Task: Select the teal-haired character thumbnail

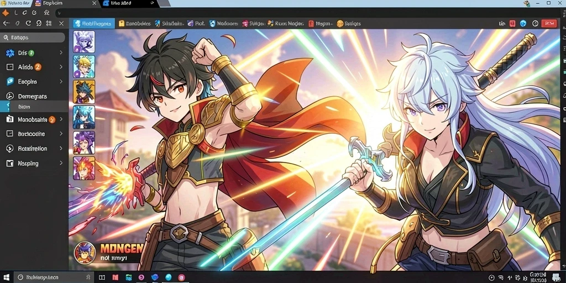Action: point(84,117)
